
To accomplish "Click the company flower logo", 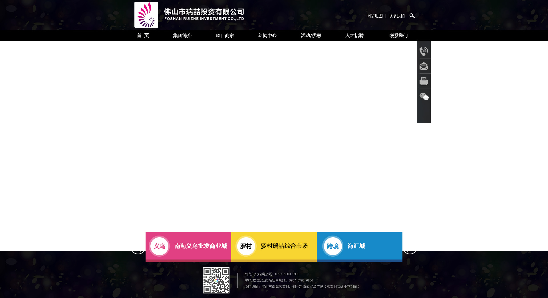I will tap(146, 15).
